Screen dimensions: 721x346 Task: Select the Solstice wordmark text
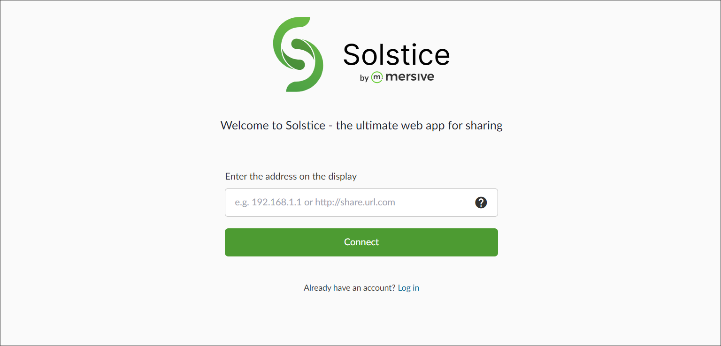click(x=396, y=54)
